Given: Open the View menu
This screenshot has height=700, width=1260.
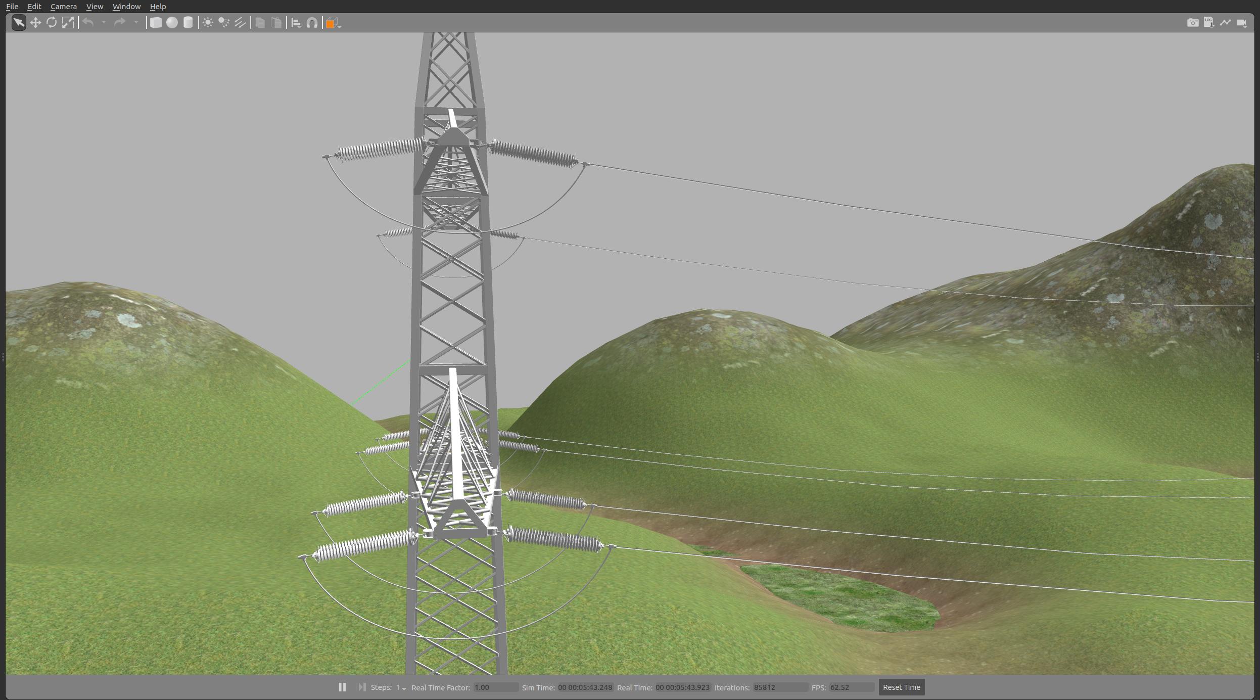Looking at the screenshot, I should [x=95, y=7].
